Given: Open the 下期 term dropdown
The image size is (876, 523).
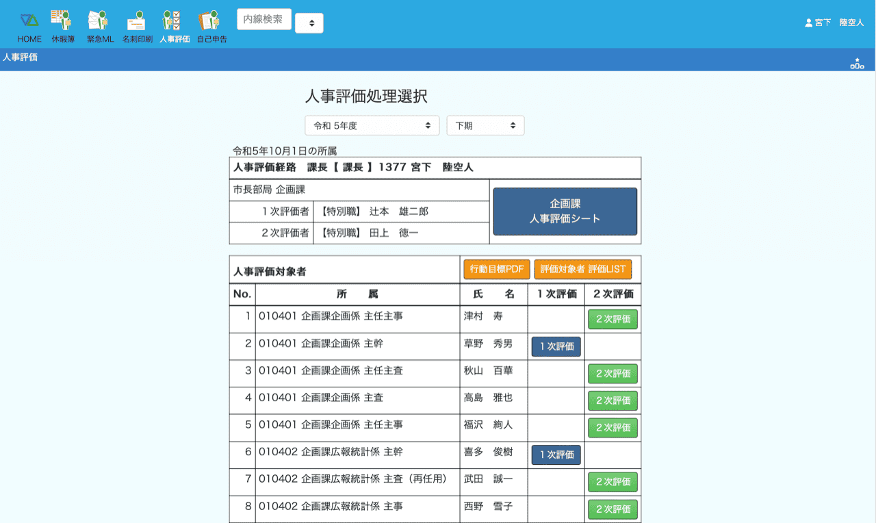Looking at the screenshot, I should pyautogui.click(x=485, y=126).
